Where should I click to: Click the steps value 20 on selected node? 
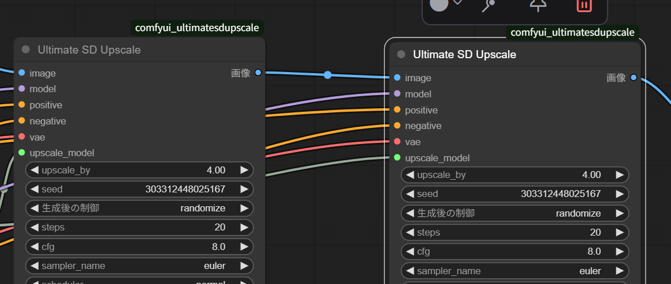pos(595,232)
